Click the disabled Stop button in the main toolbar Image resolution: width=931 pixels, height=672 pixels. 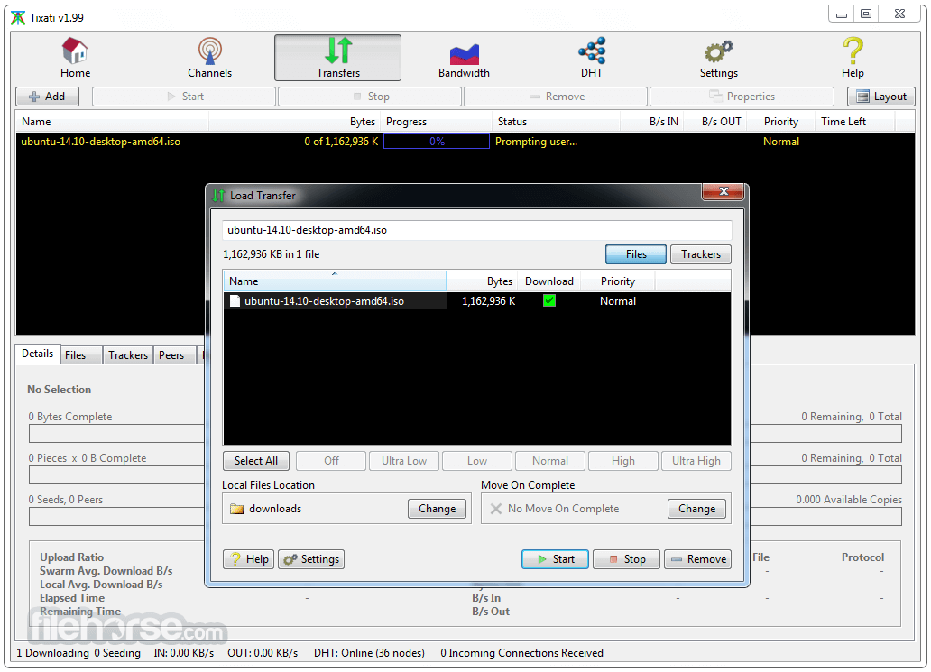(369, 97)
